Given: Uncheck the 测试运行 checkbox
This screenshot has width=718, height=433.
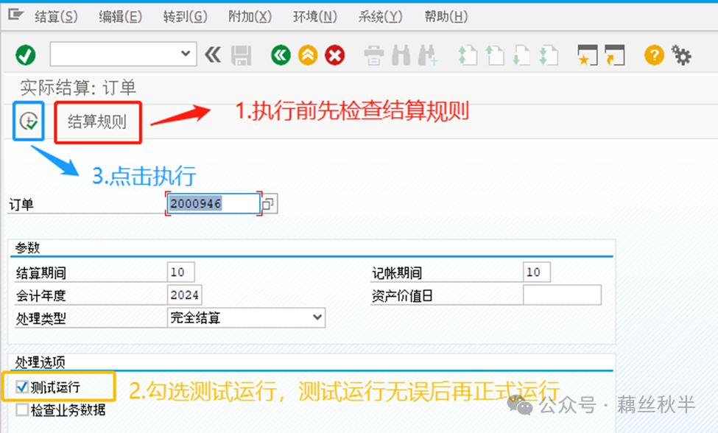Looking at the screenshot, I should click(x=22, y=387).
